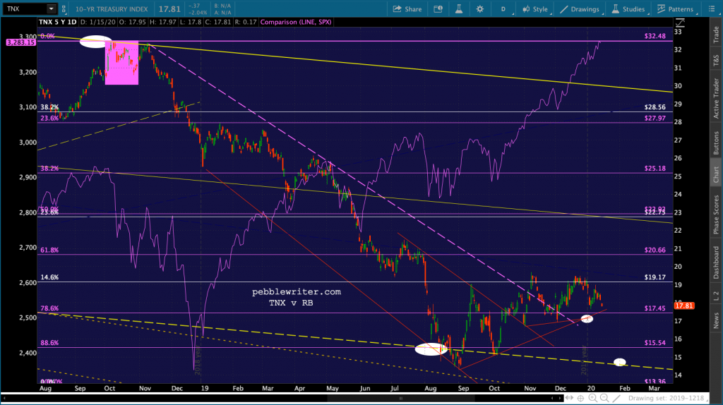Click the TNX symbol entry field
The image size is (723, 405).
24,8
